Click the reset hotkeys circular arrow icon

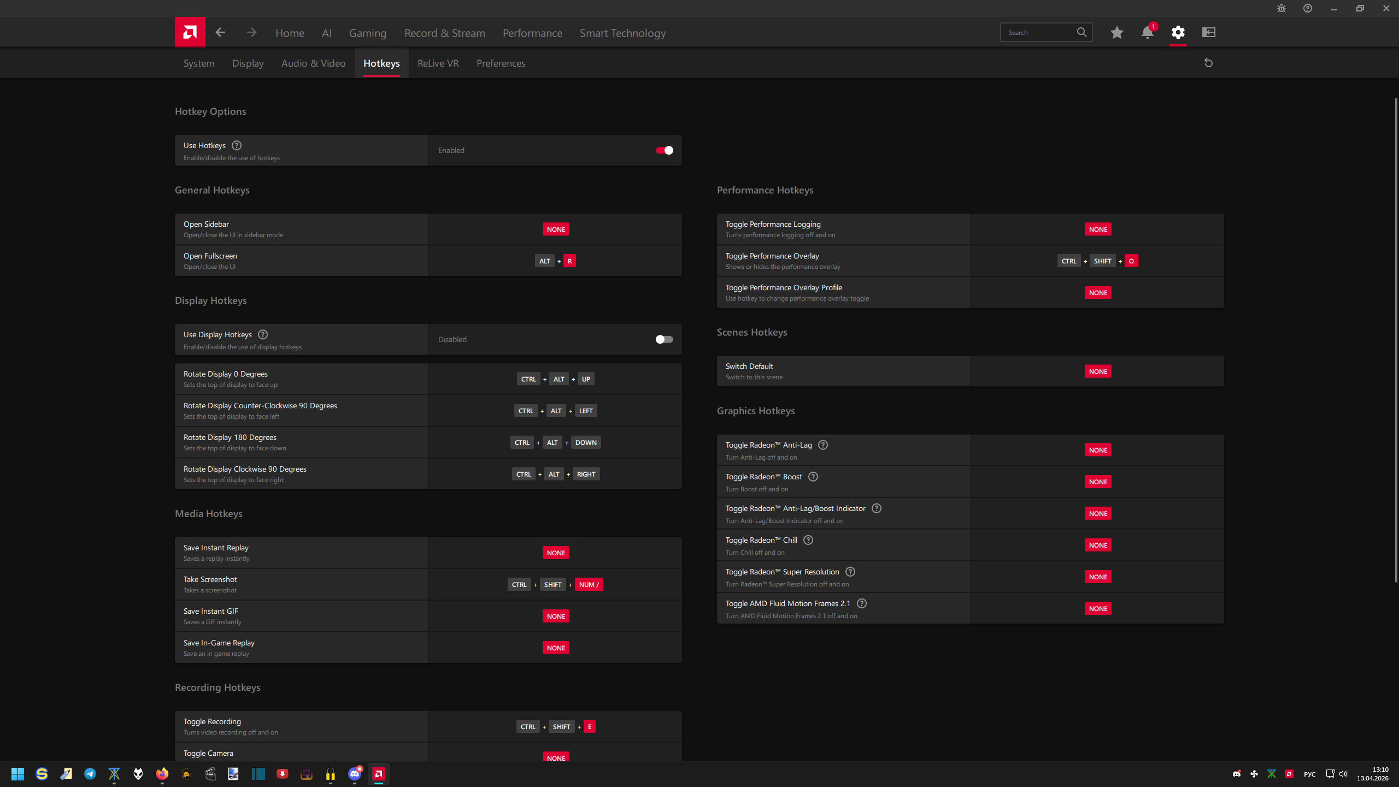[x=1208, y=63]
